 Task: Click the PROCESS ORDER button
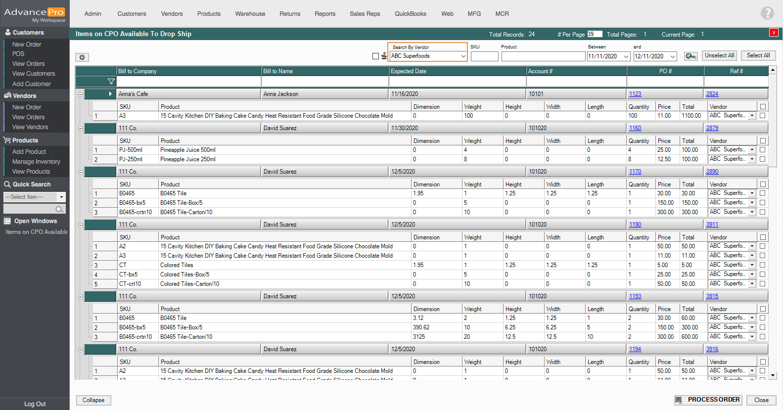click(x=708, y=400)
